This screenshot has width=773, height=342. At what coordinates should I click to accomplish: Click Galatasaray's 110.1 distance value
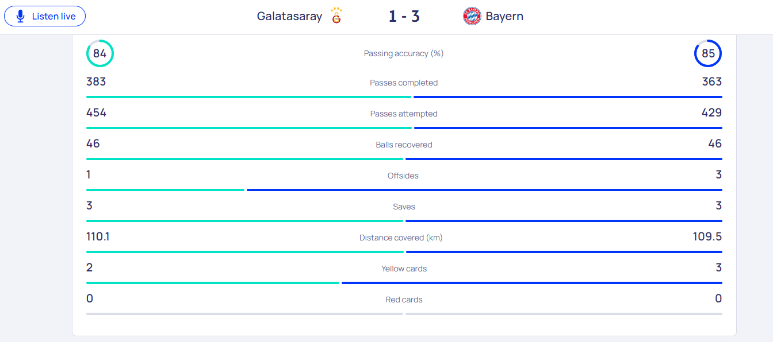click(98, 236)
